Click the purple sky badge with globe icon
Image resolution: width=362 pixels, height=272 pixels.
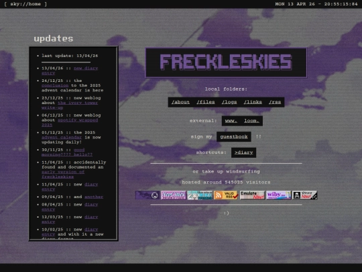click(147, 195)
